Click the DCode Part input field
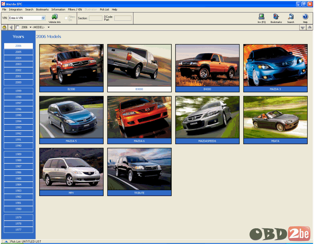 (x=123, y=18)
